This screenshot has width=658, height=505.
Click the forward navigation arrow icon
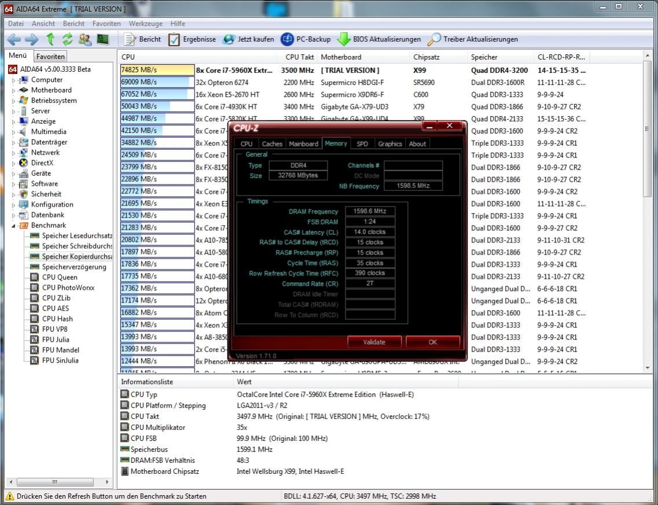tap(31, 39)
